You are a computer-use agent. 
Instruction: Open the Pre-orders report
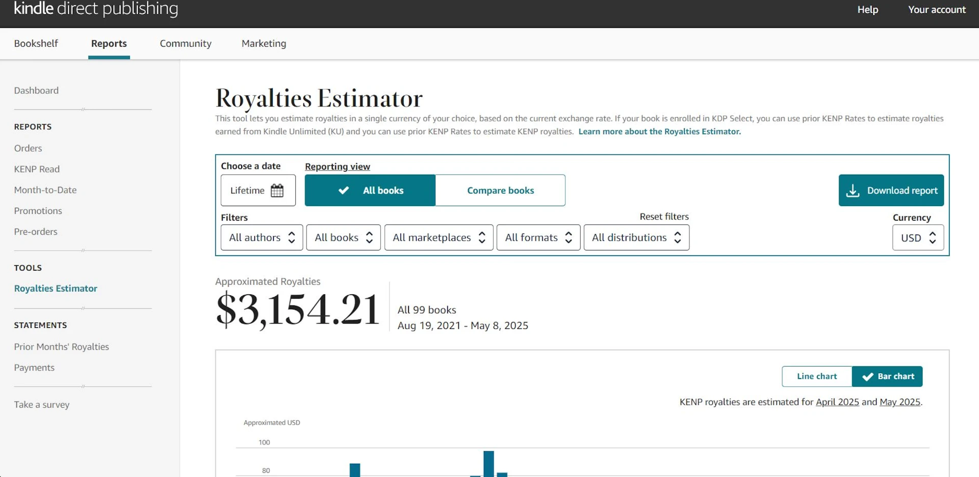36,232
